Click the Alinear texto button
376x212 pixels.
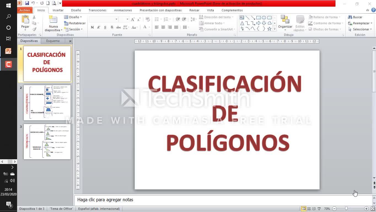pyautogui.click(x=212, y=23)
